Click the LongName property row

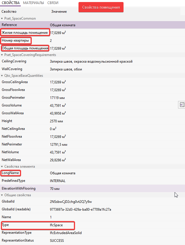(x=11, y=173)
